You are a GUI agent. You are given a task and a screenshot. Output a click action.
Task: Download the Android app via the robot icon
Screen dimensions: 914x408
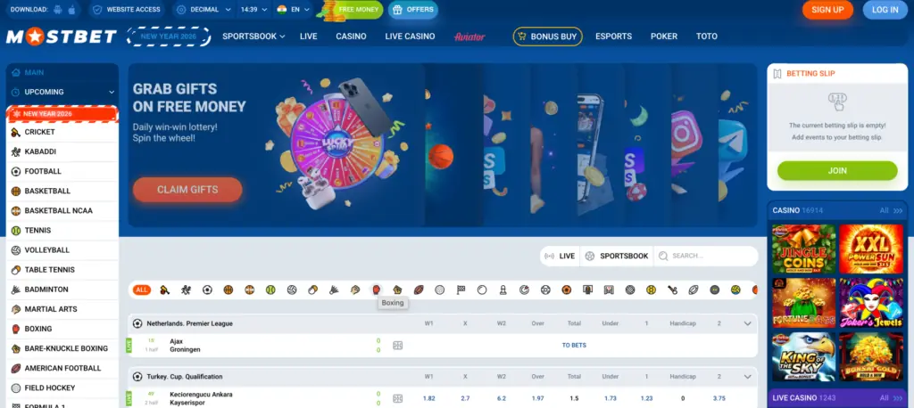57,10
